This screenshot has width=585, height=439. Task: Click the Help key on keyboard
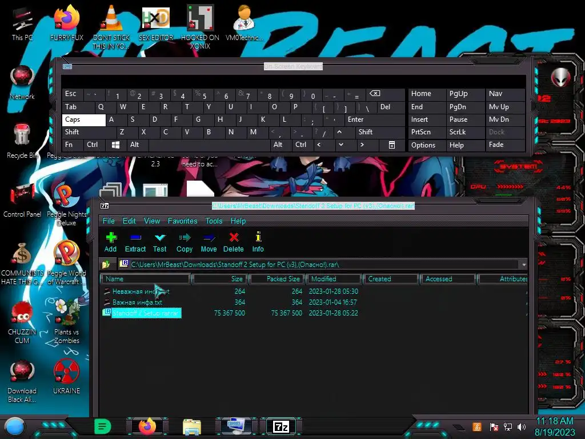(x=465, y=145)
